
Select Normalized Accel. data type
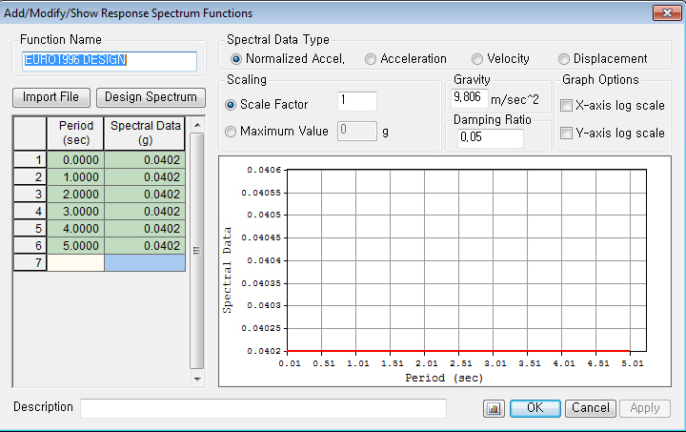236,59
